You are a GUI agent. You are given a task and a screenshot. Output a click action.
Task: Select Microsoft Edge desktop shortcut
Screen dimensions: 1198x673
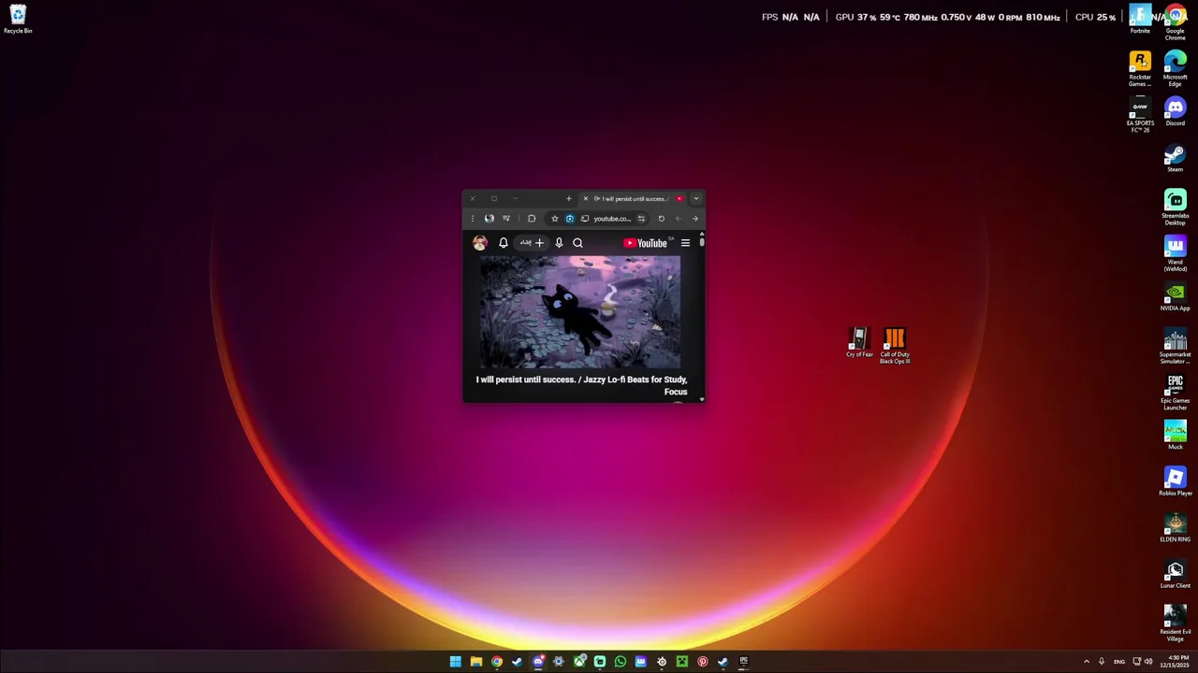tap(1175, 68)
